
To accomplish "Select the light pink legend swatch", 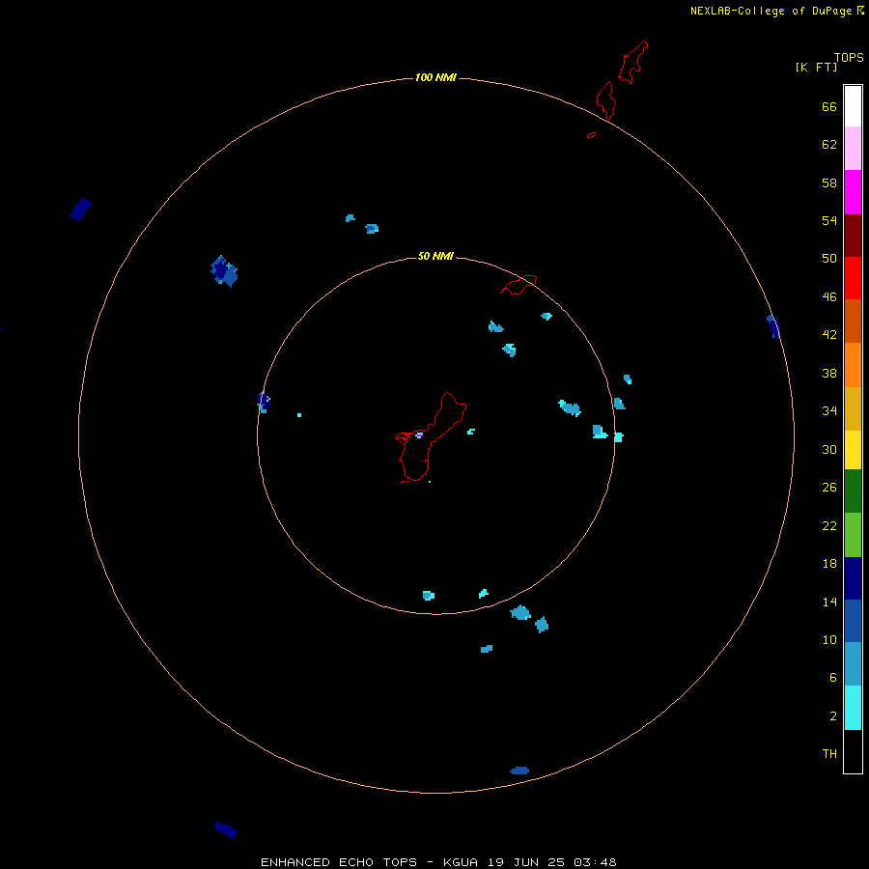I will point(853,149).
